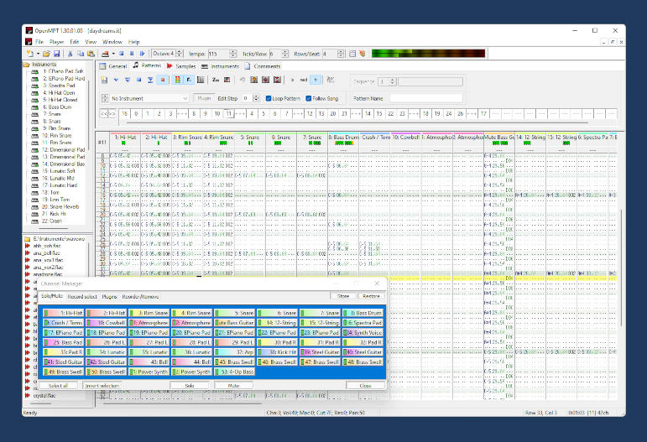Click Mute button in Channel Manager

233,386
